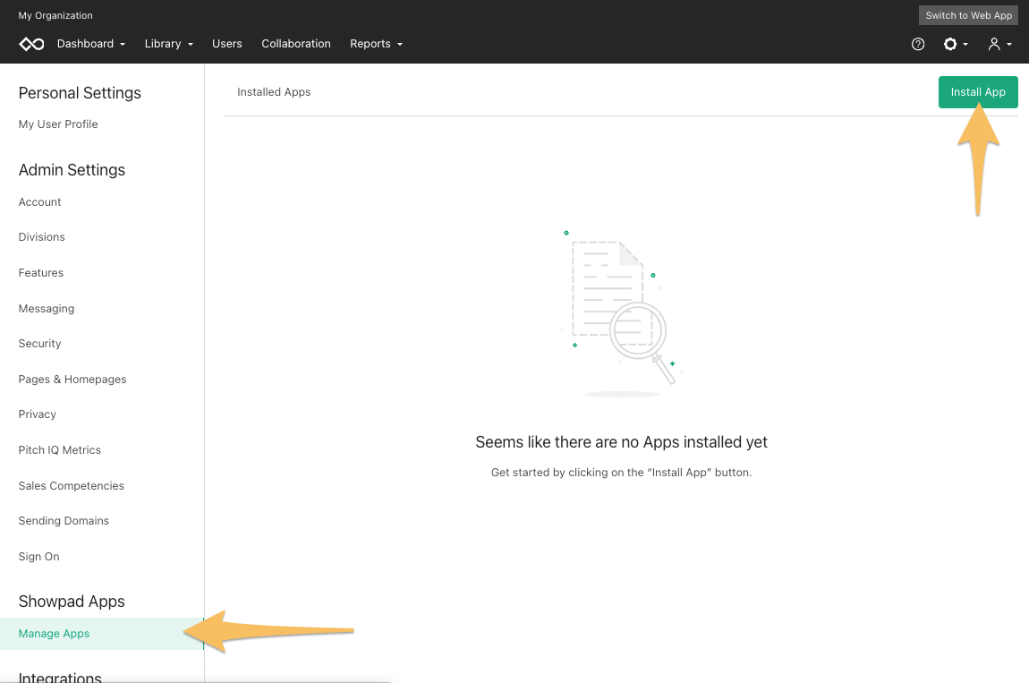Click the 'Get started by clicking' hint text

[622, 472]
